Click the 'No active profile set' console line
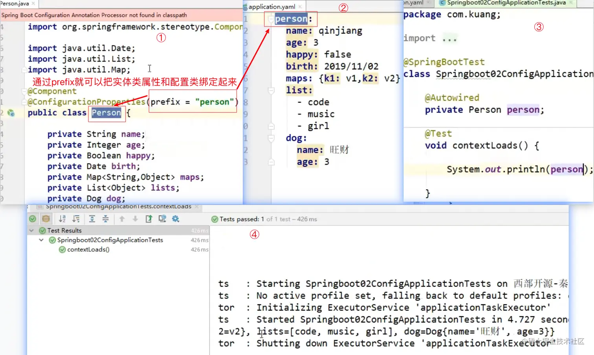Screen dimensions: 594x355 point(393,296)
